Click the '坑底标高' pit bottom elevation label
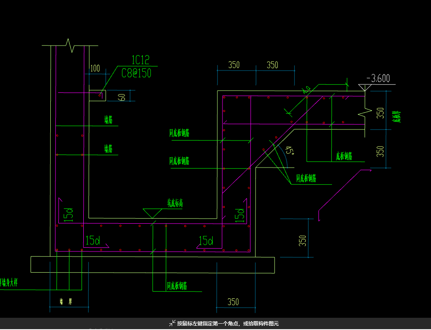The height and width of the screenshot is (330, 431). (x=175, y=203)
